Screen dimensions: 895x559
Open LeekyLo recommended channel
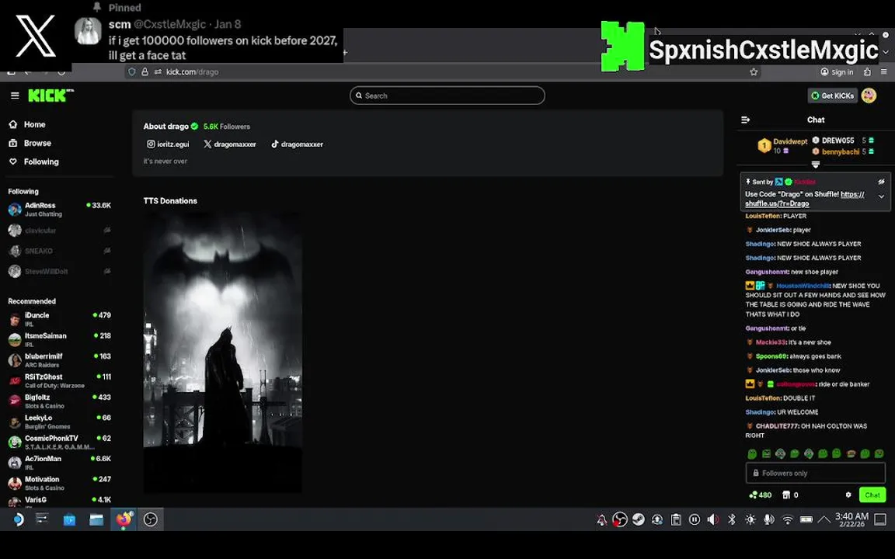[x=59, y=422]
